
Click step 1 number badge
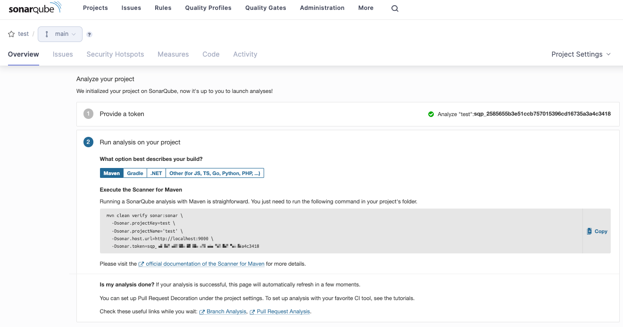(88, 114)
